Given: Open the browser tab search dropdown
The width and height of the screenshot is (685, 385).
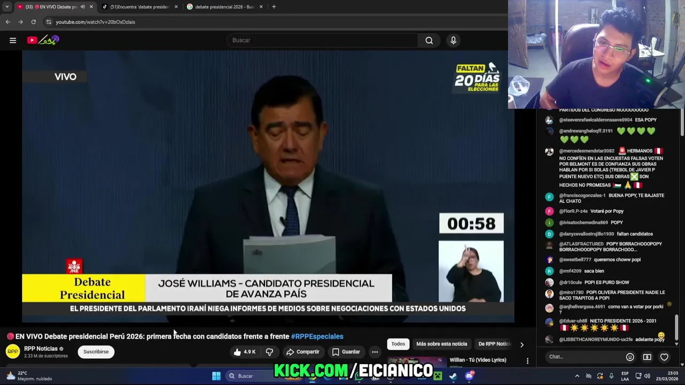Looking at the screenshot, I should click(x=7, y=6).
